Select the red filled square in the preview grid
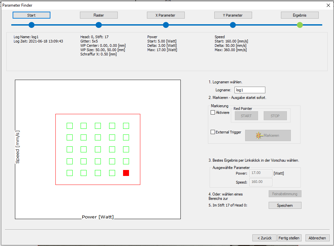This screenshot has height=246, width=334. [126, 173]
